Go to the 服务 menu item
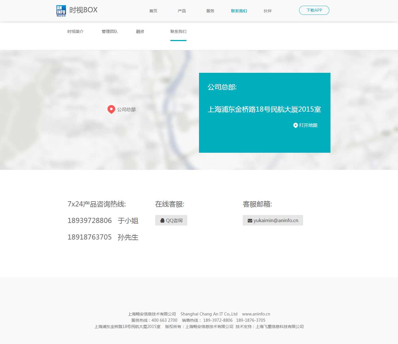The image size is (398, 344). (210, 11)
